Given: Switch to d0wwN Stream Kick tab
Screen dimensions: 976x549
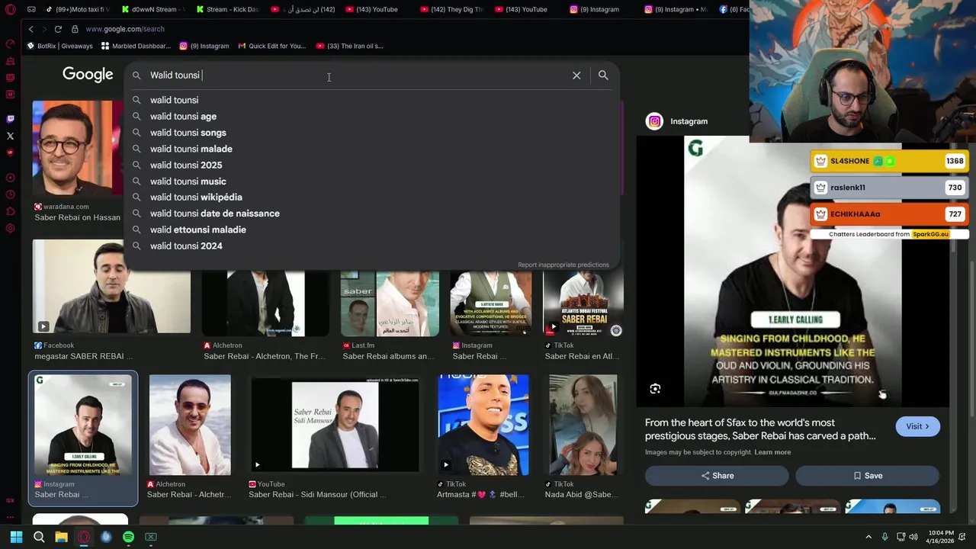Looking at the screenshot, I should 152,9.
